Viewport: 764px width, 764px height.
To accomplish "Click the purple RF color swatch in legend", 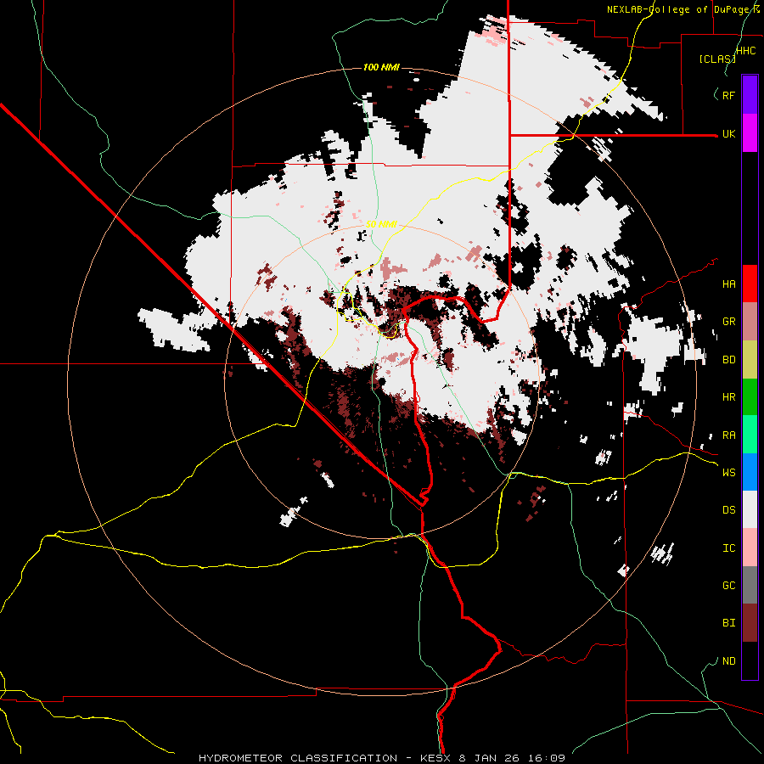I will click(x=750, y=95).
